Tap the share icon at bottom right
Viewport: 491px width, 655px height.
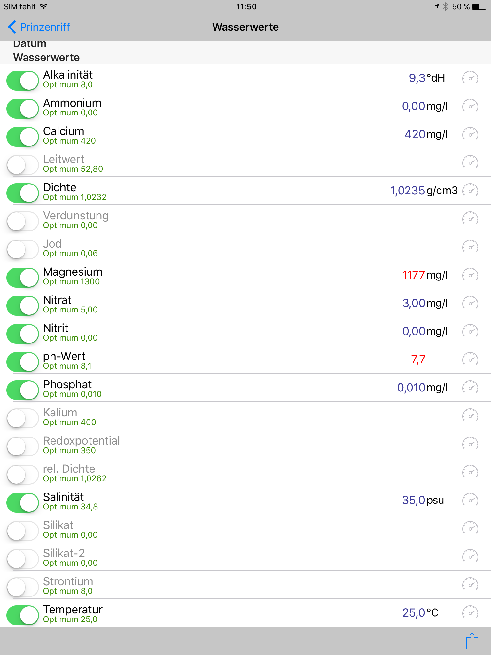(x=472, y=641)
